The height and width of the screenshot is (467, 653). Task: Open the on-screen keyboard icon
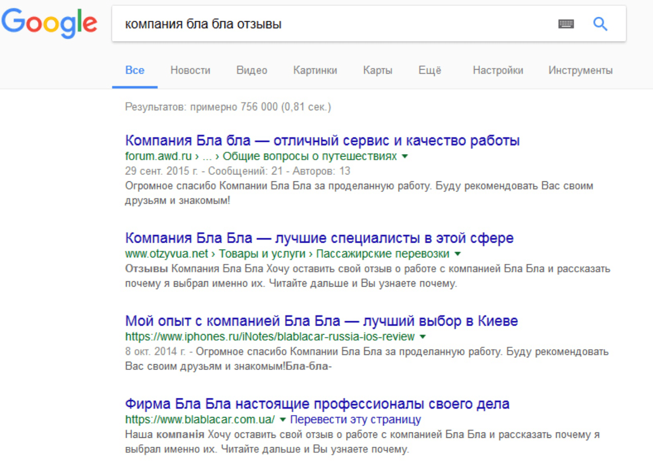(x=566, y=24)
